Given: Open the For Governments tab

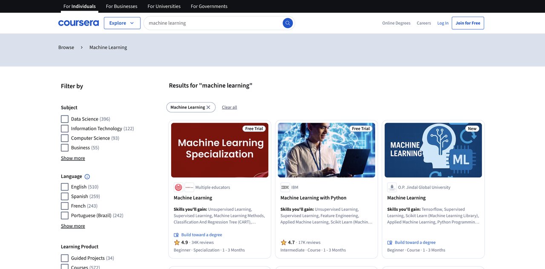Looking at the screenshot, I should [209, 6].
